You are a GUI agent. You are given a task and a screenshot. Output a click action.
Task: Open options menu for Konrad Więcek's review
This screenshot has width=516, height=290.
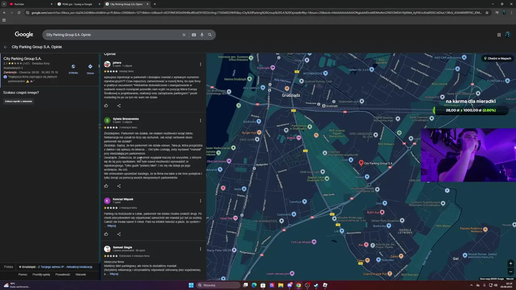200,201
